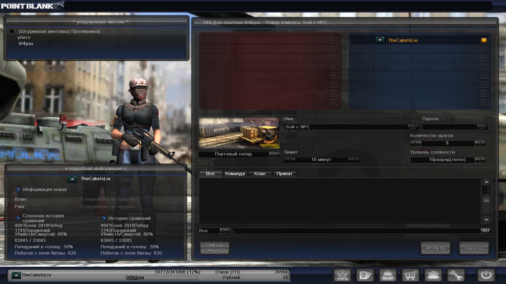The height and width of the screenshot is (284, 506).
Task: Switch to the Клан chat tab
Action: (260, 174)
